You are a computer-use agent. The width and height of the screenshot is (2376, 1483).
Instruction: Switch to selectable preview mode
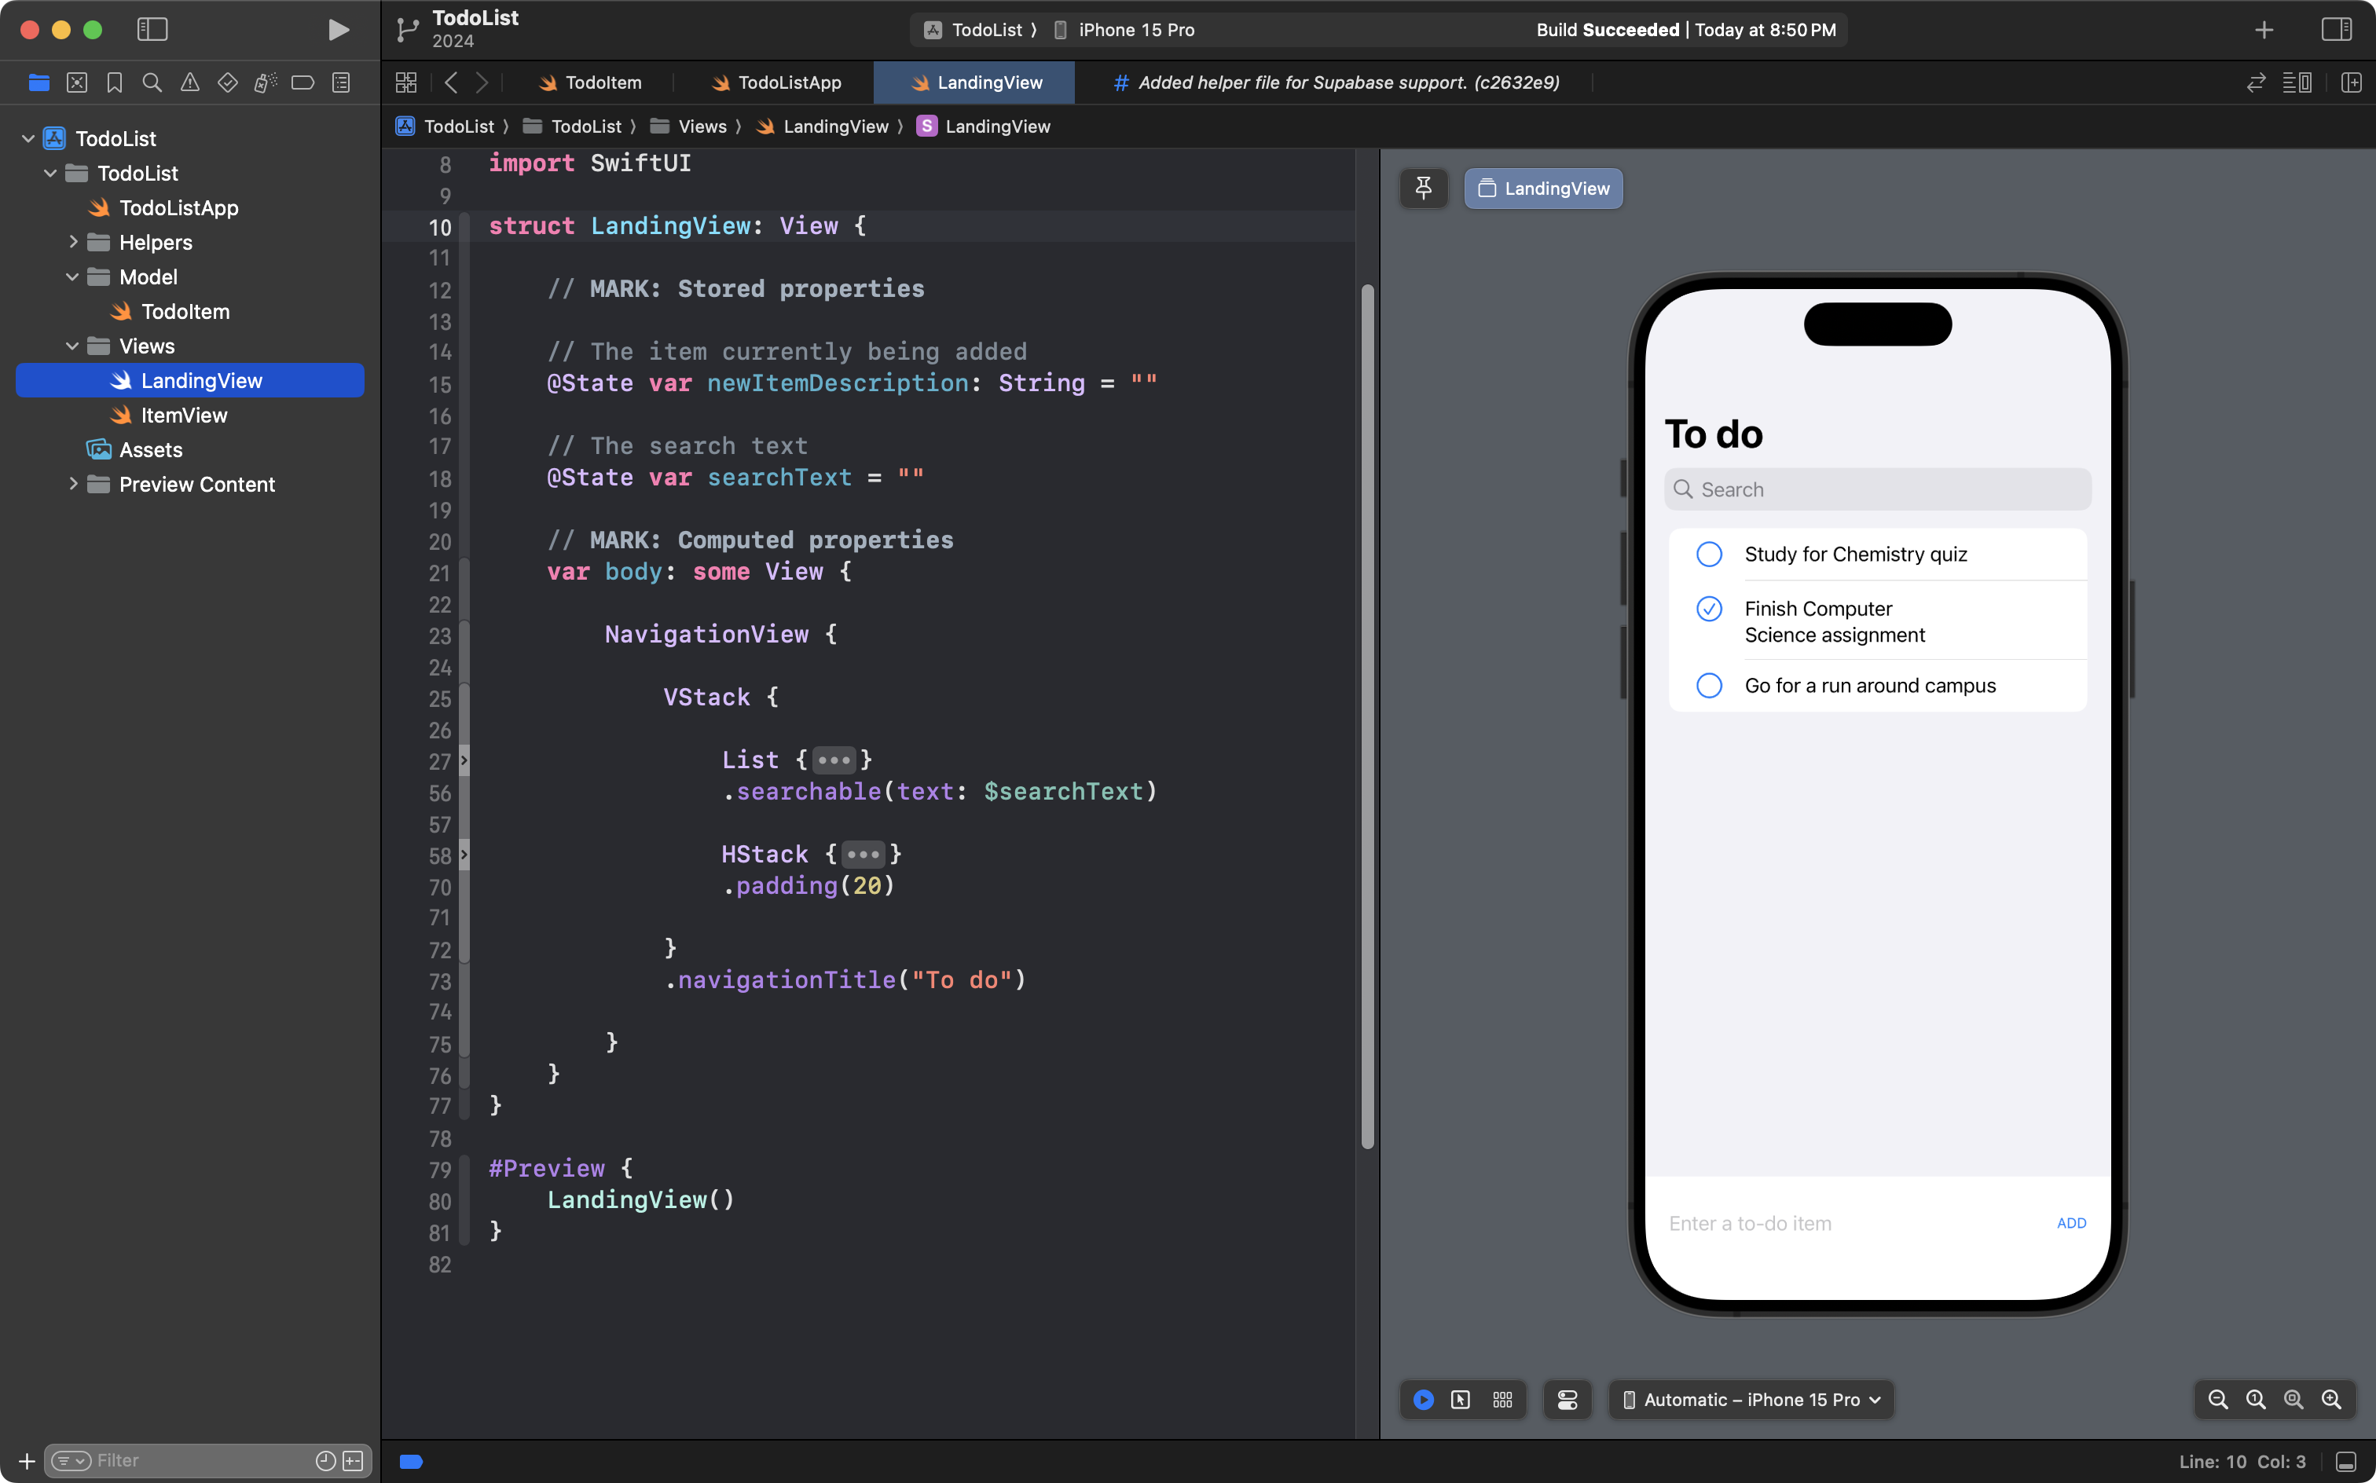1461,1400
